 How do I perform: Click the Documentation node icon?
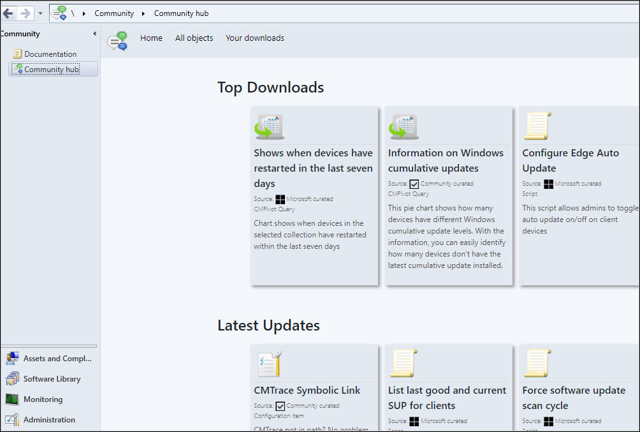(x=17, y=54)
